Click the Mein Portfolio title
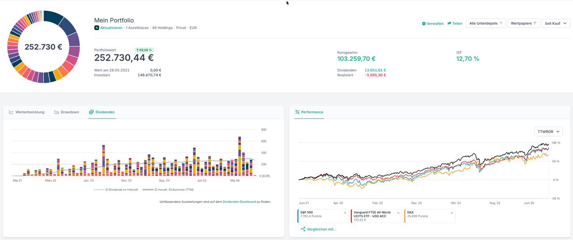This screenshot has height=240, width=573. click(x=114, y=20)
